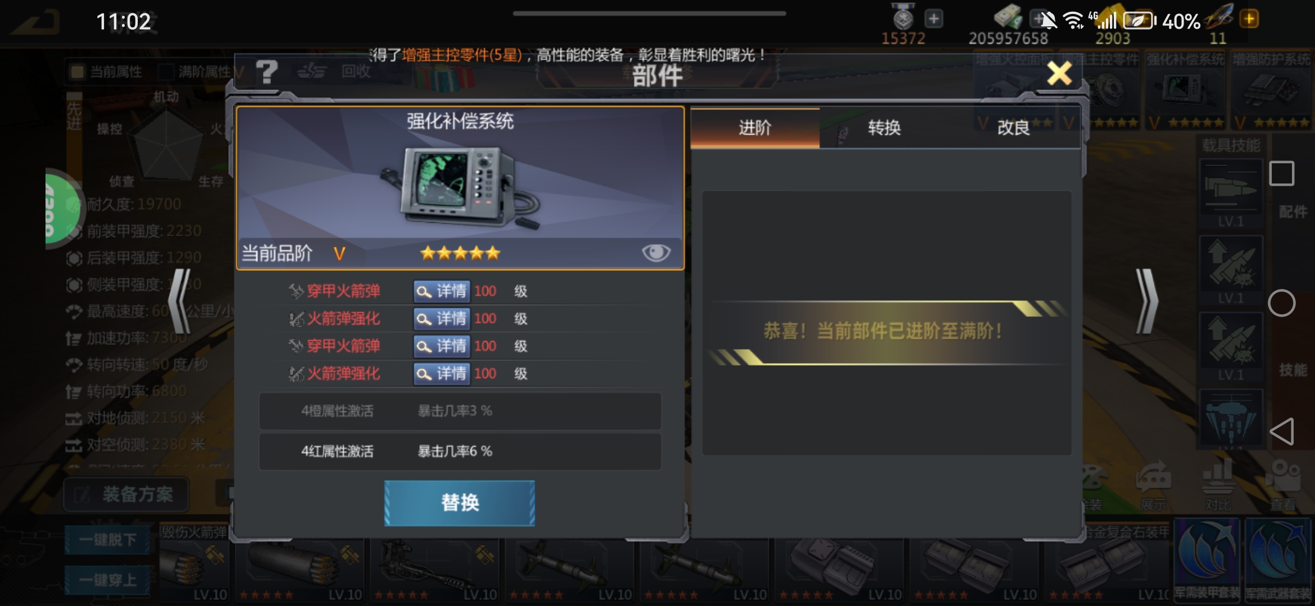
Task: Toggle the eye preview icon
Action: pos(655,252)
